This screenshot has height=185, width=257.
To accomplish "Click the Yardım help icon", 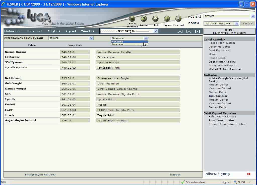I will coord(144,19).
